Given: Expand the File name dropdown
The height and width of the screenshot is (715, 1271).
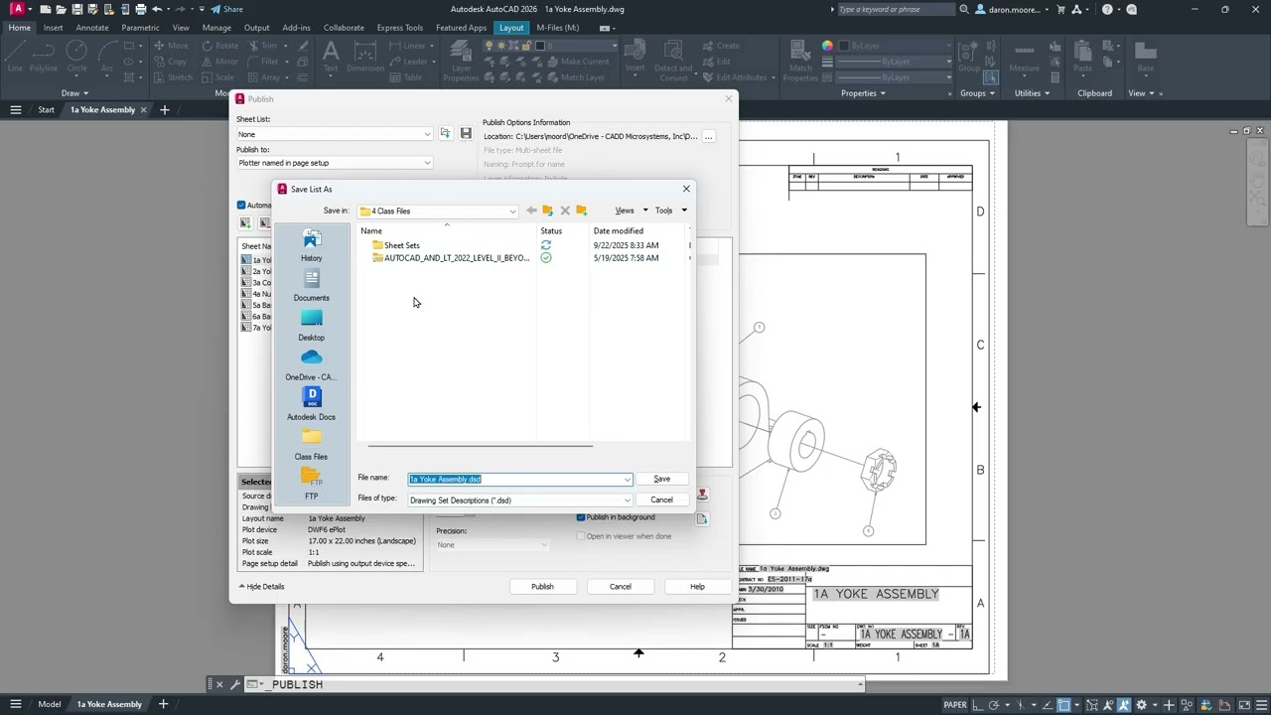Looking at the screenshot, I should (627, 479).
